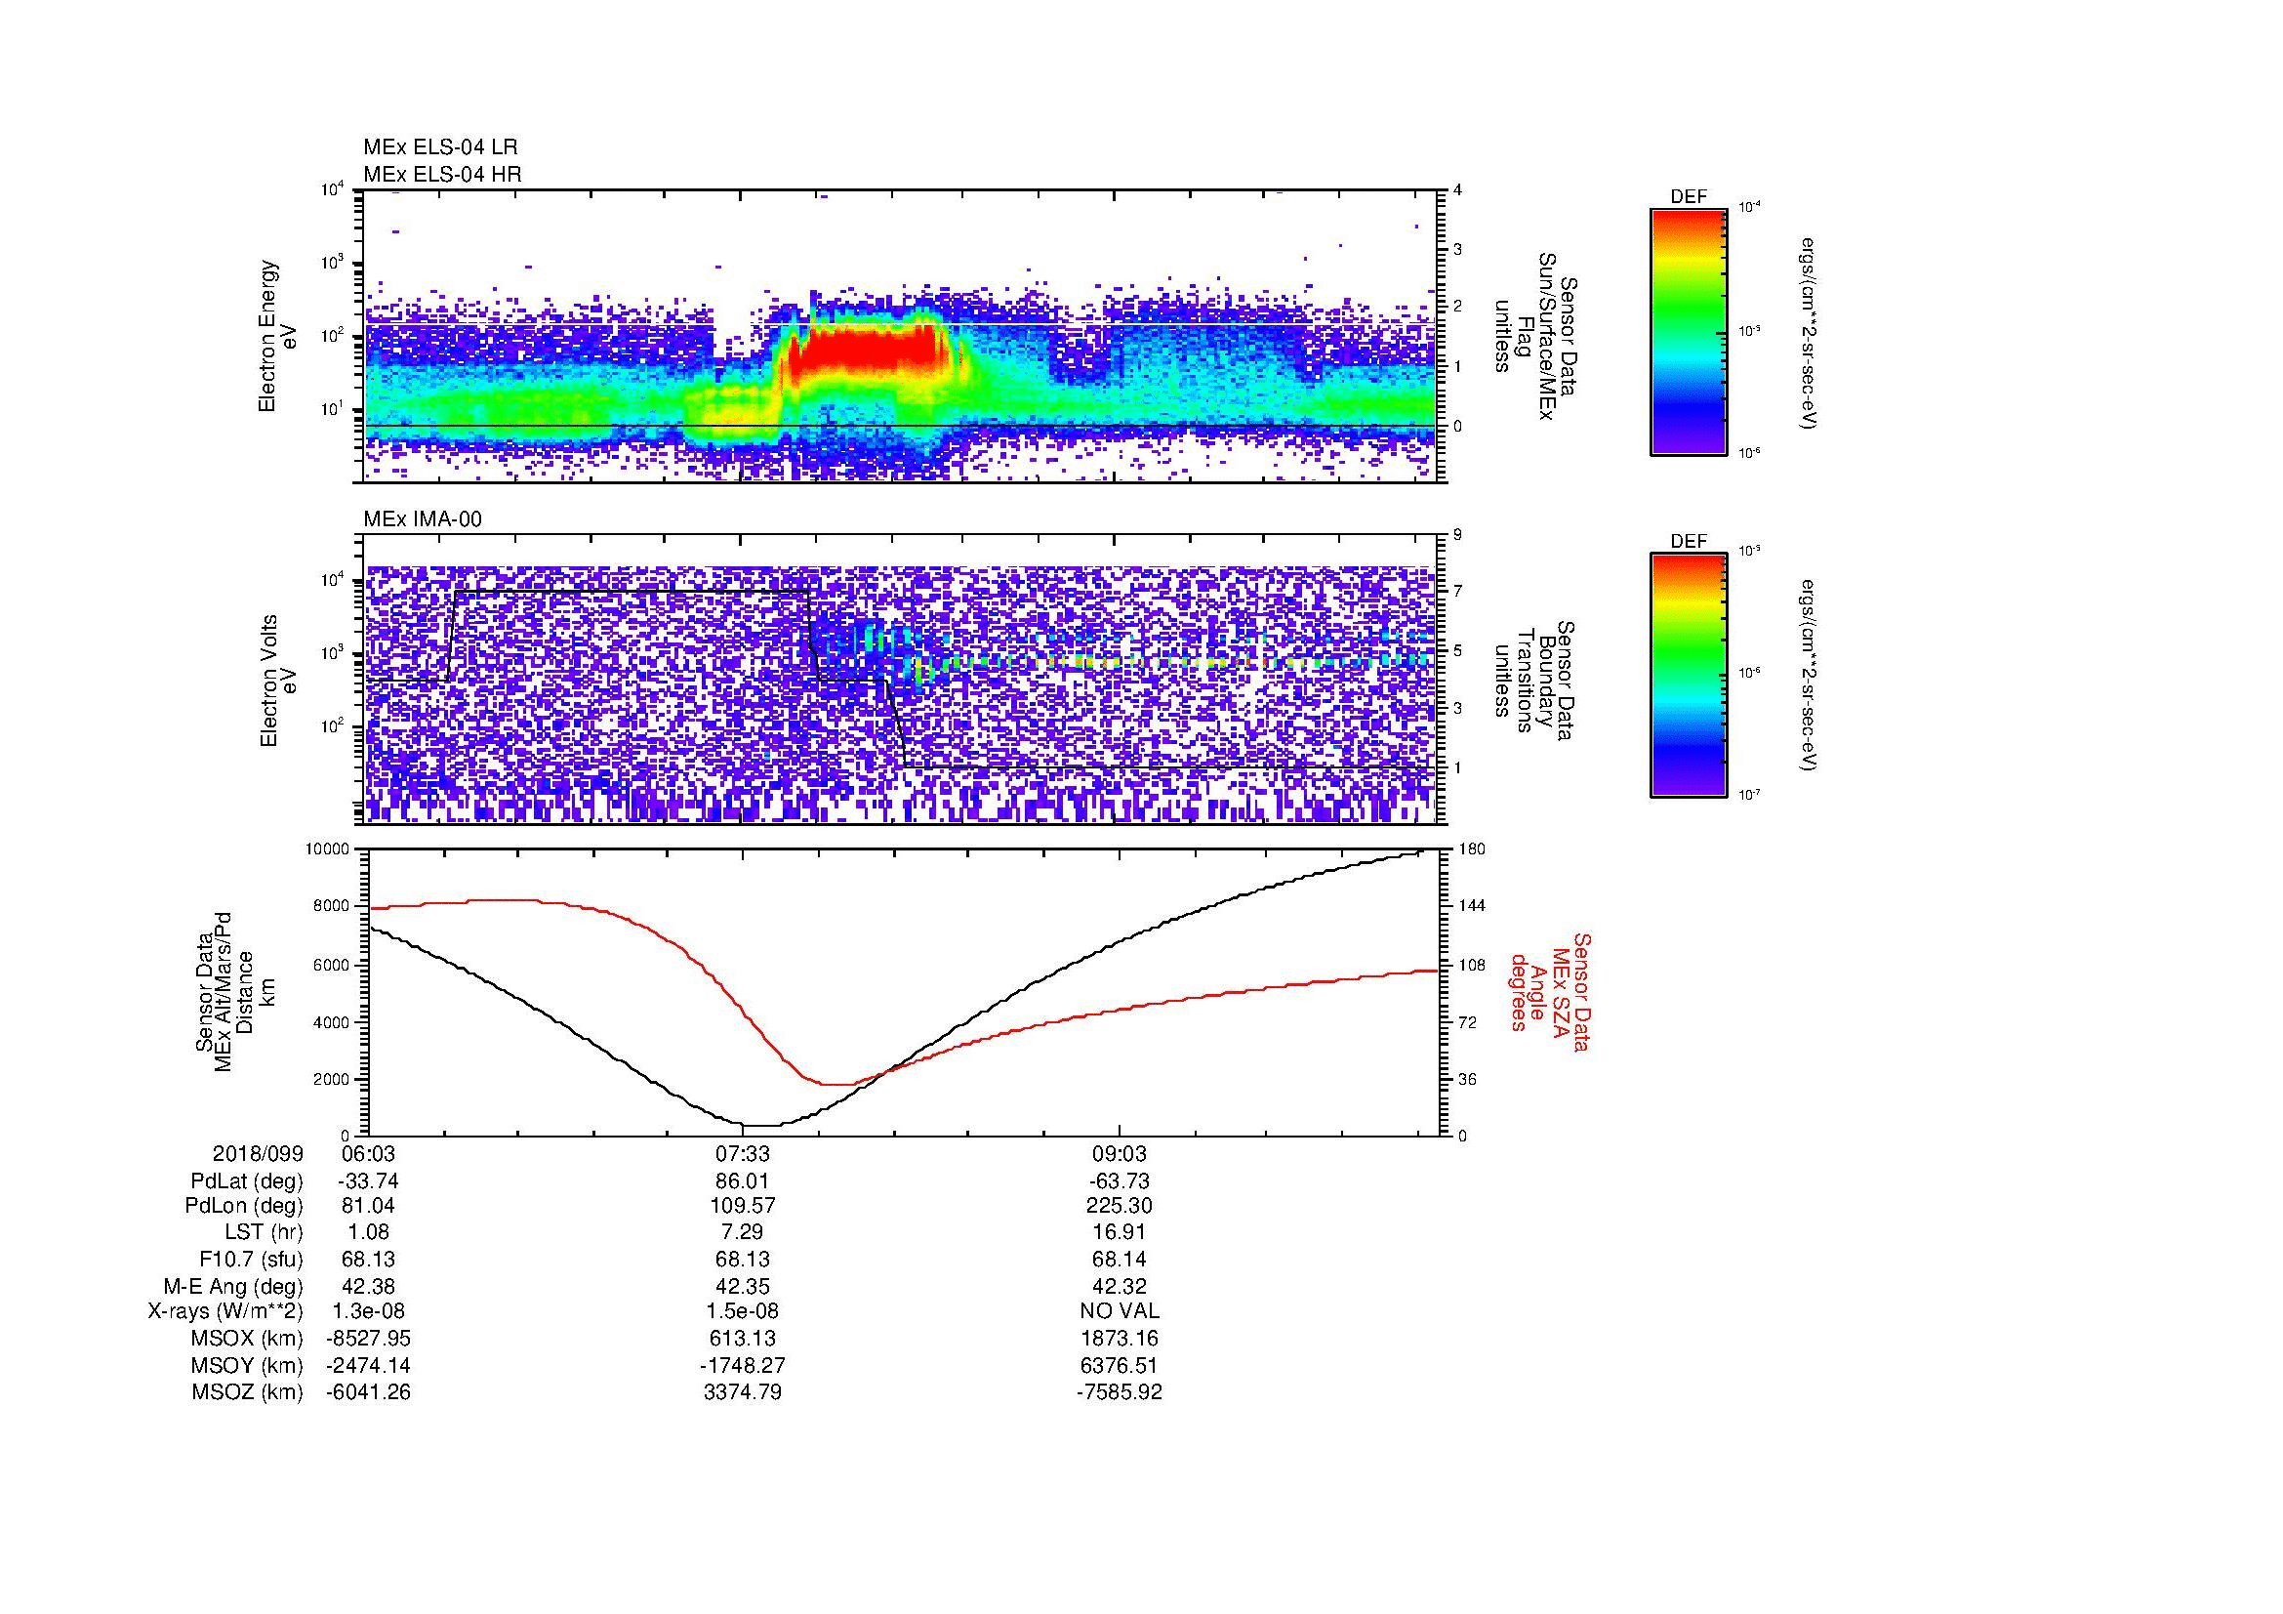Click the 'MSOY (km)' row label
Screen dimensions: 2283x1614
[247, 1365]
